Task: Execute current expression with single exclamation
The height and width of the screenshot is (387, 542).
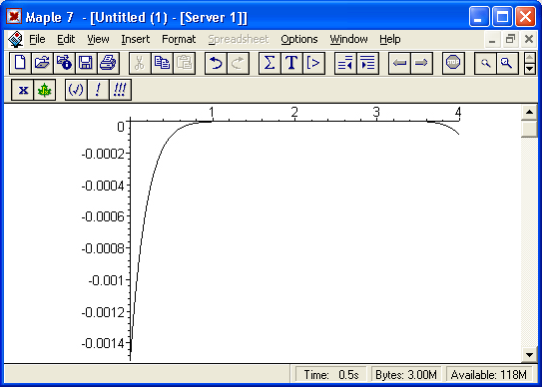Action: (x=98, y=90)
